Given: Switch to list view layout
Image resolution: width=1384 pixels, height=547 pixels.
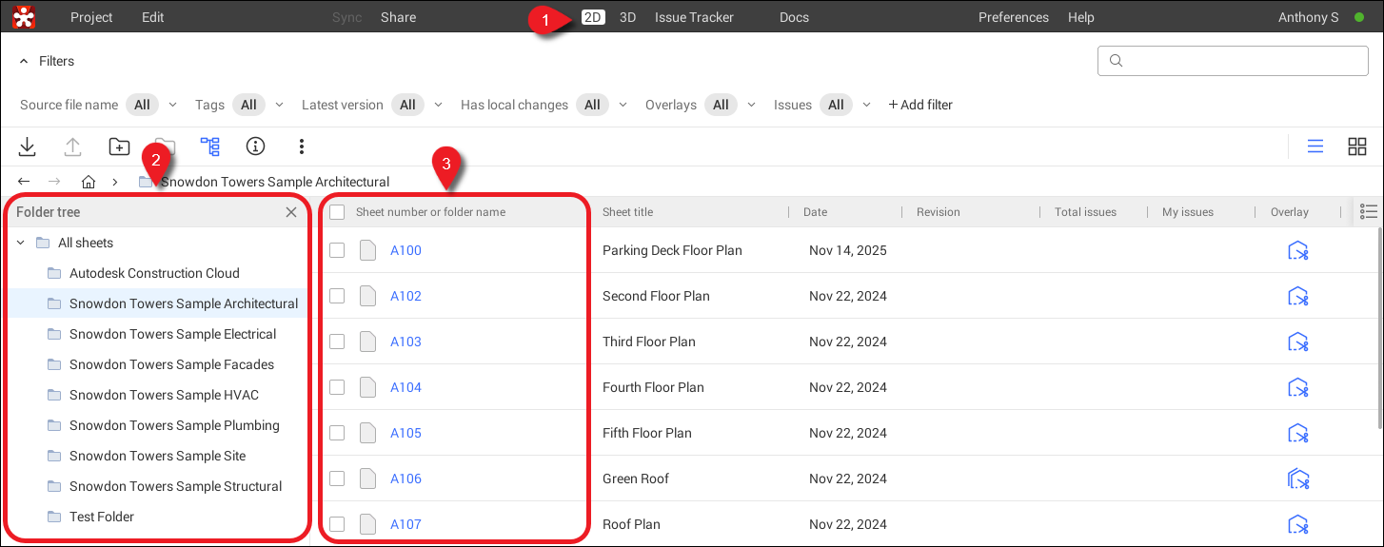Looking at the screenshot, I should coord(1315,147).
